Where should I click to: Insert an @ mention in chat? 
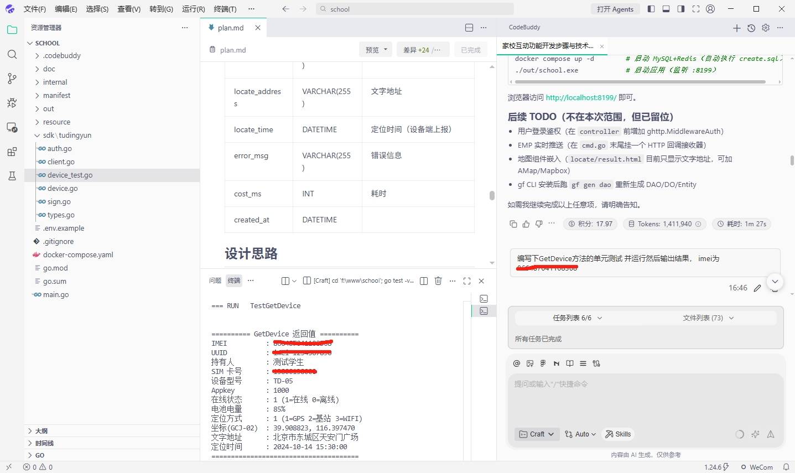[517, 363]
